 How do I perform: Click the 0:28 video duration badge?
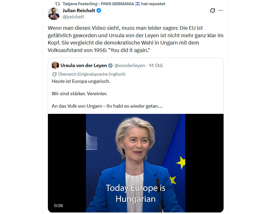59,206
